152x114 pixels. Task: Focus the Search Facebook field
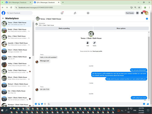tap(19, 13)
